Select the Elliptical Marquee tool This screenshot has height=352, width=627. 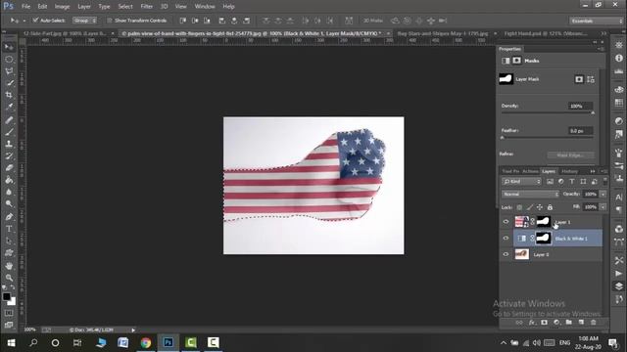click(9, 59)
